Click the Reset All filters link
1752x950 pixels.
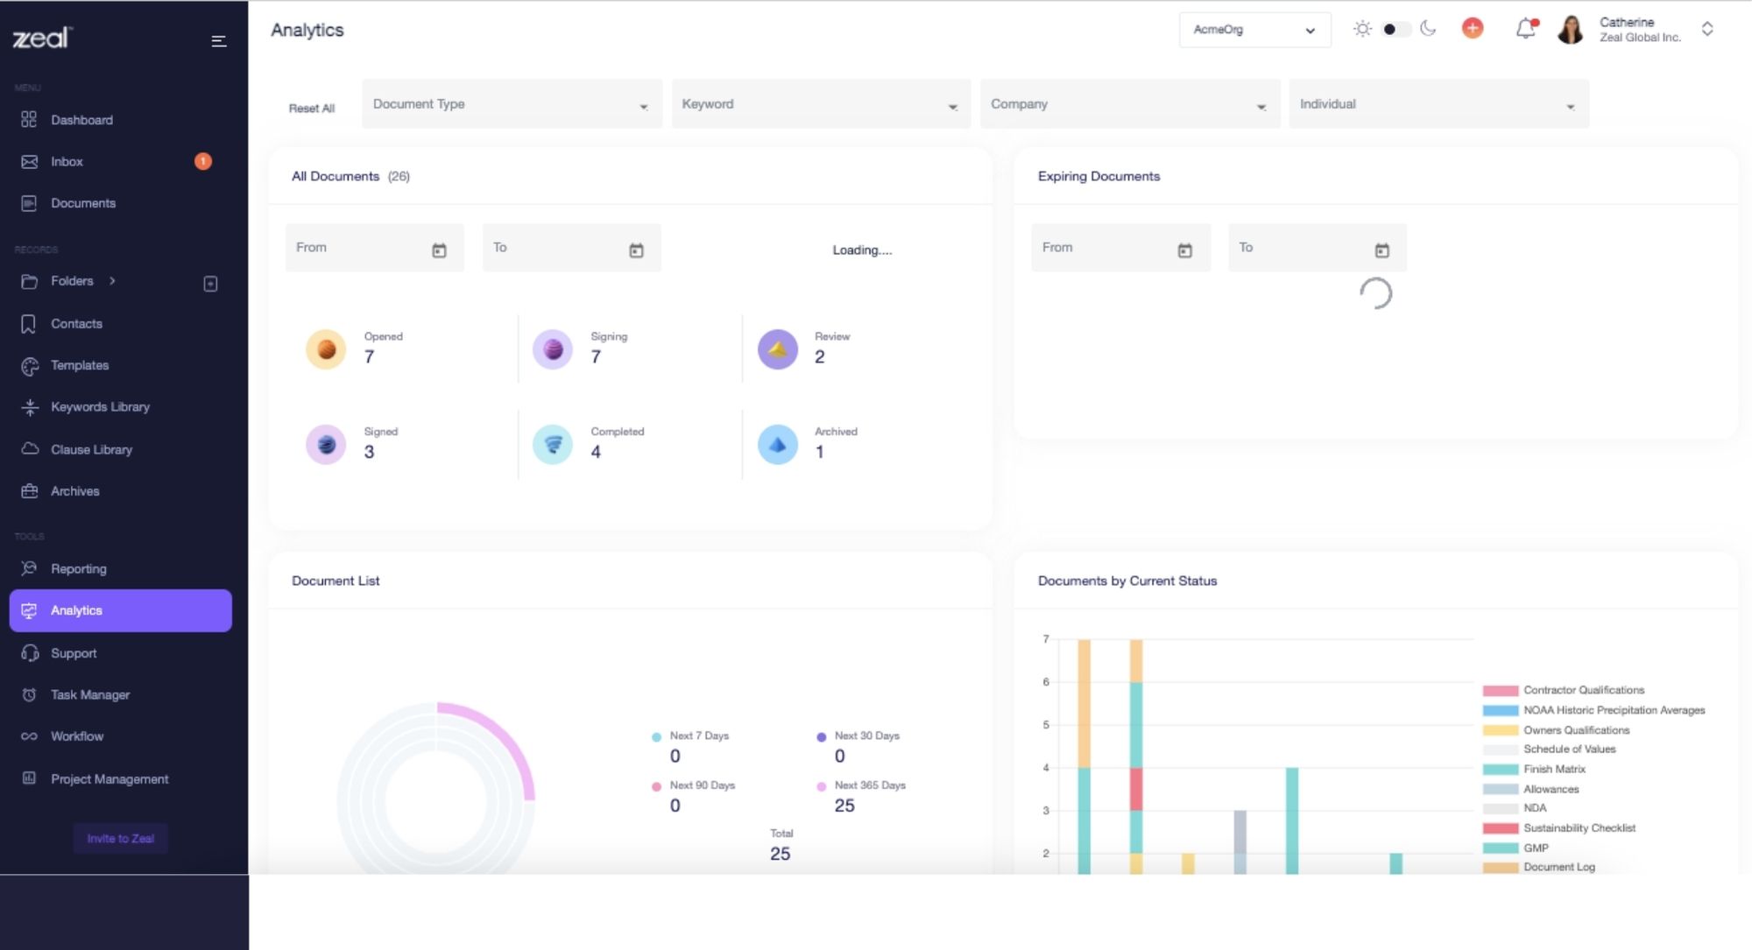312,109
